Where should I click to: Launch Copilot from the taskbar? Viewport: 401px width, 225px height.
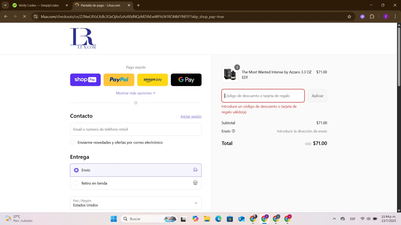(195, 219)
